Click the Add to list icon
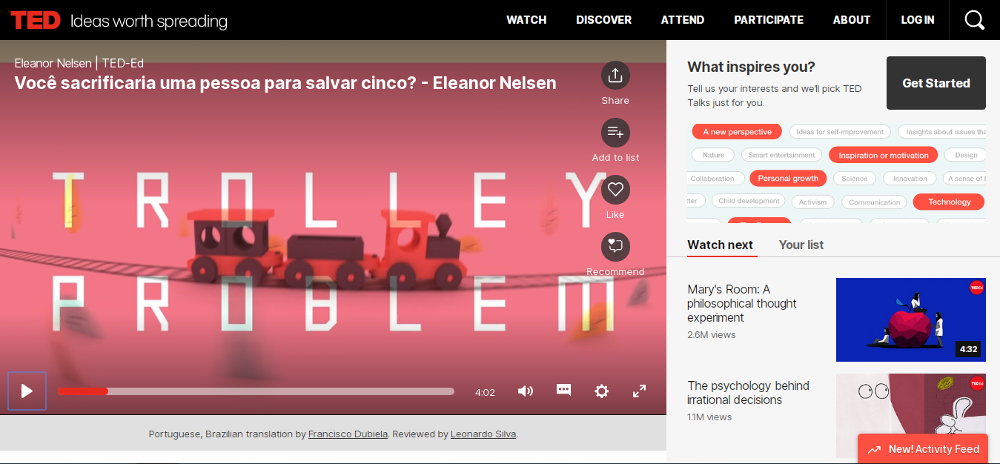 pyautogui.click(x=615, y=133)
